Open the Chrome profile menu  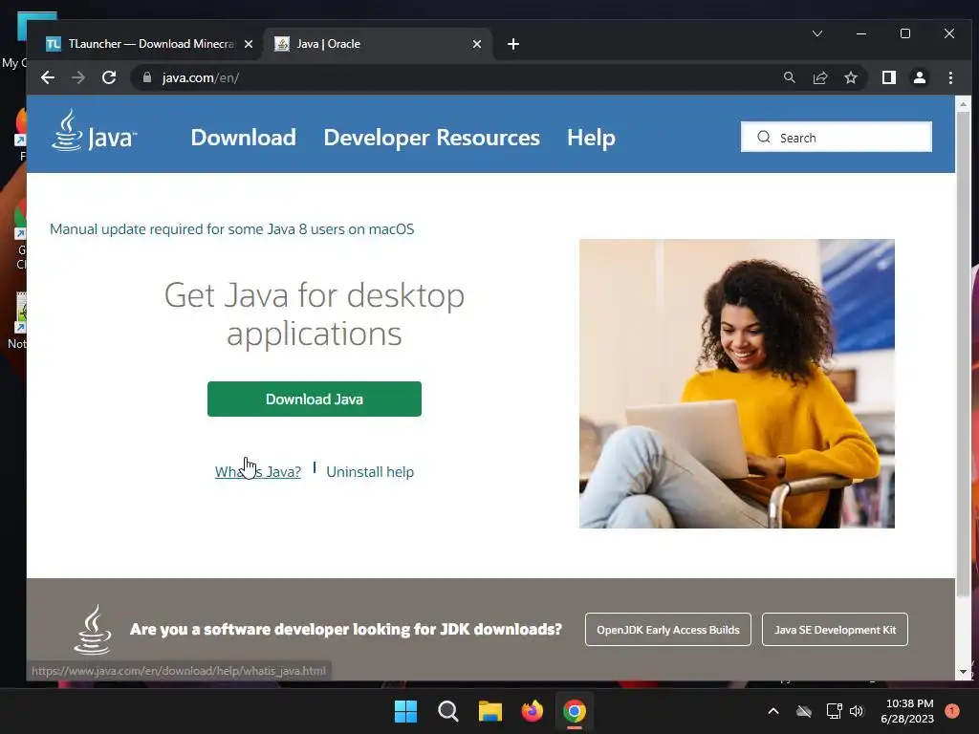coord(919,77)
